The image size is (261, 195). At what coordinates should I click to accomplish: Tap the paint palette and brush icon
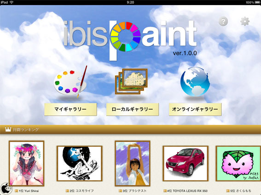tap(70, 82)
